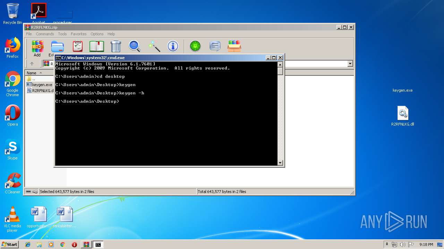
Task: Select keygen.exe in the archive list
Action: point(40,84)
